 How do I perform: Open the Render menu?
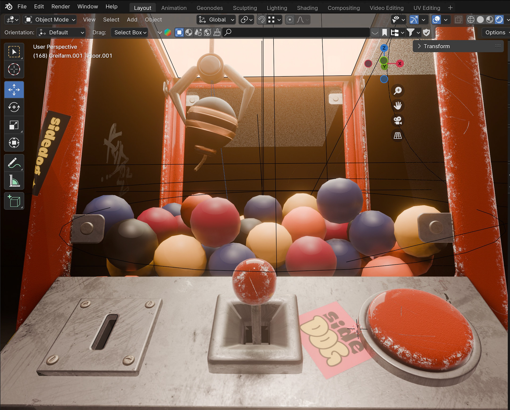click(61, 6)
